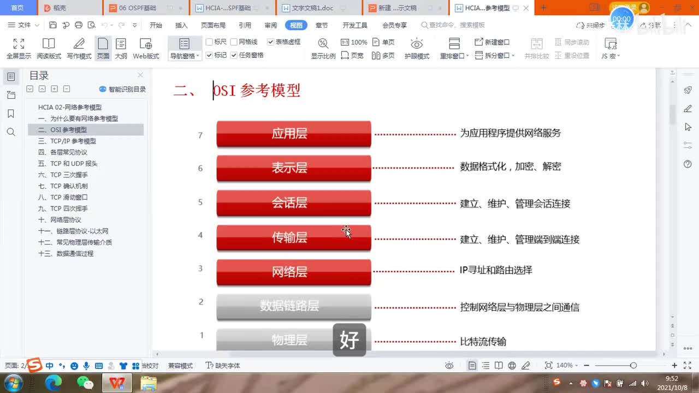Screen dimensions: 699x393
Task: Go to 各层常见协议 in outline
Action: tap(63, 152)
